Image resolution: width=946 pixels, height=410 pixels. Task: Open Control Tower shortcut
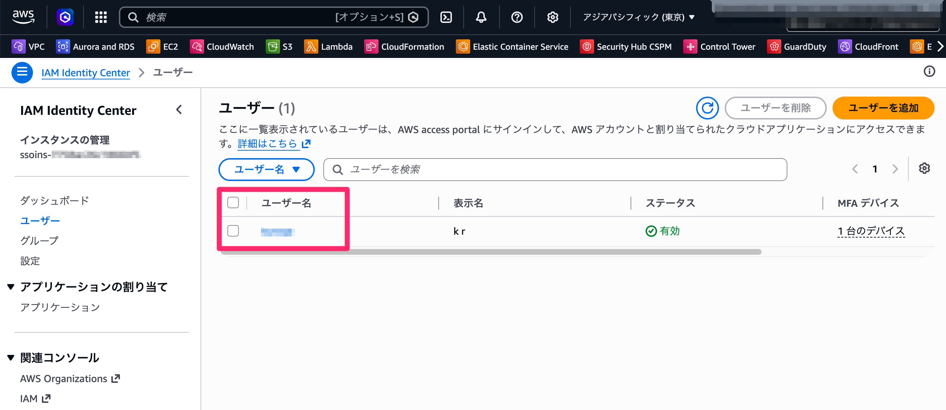(x=719, y=47)
